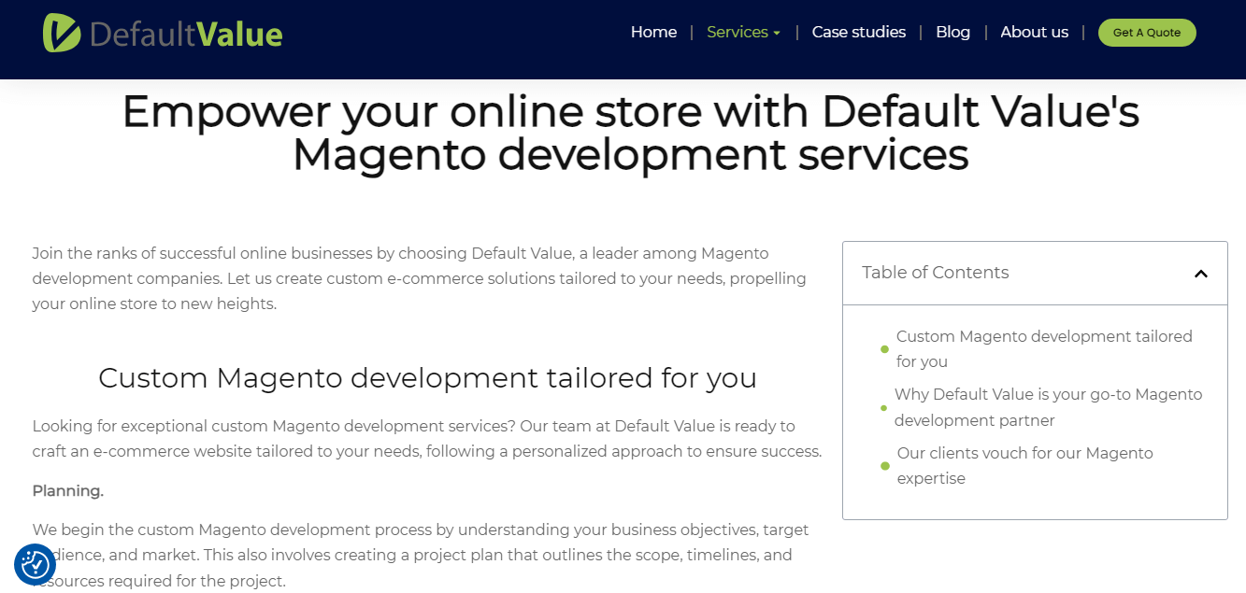Click the main heading Empower your online store
The image size is (1246, 593).
click(630, 133)
